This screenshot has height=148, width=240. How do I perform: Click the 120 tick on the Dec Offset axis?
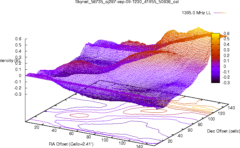pos(221,113)
